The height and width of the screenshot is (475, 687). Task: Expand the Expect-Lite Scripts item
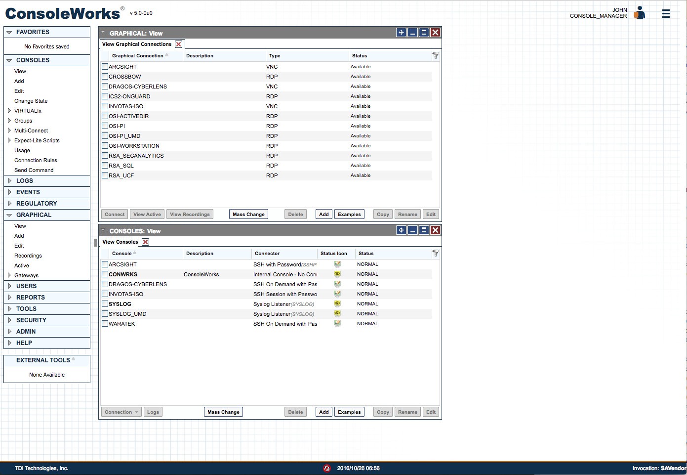(9, 140)
